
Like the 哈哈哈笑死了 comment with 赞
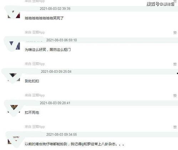pyautogui.click(x=175, y=33)
